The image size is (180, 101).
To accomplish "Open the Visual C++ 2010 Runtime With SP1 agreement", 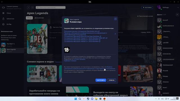I will click(x=85, y=38).
